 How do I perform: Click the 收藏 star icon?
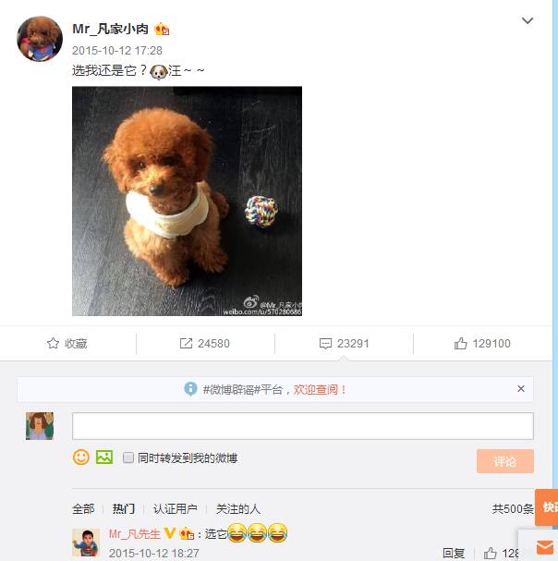(x=53, y=344)
